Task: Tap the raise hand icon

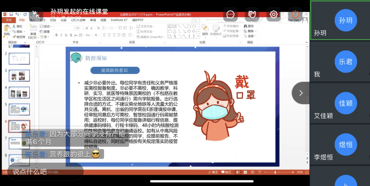Action: (x=252, y=15)
